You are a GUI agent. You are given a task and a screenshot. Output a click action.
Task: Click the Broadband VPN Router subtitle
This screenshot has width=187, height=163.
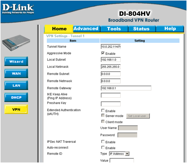click(x=134, y=20)
